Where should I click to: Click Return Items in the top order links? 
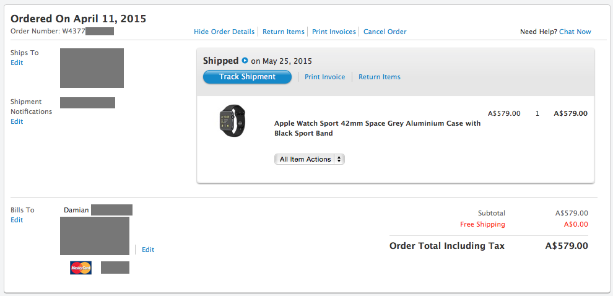(x=284, y=32)
